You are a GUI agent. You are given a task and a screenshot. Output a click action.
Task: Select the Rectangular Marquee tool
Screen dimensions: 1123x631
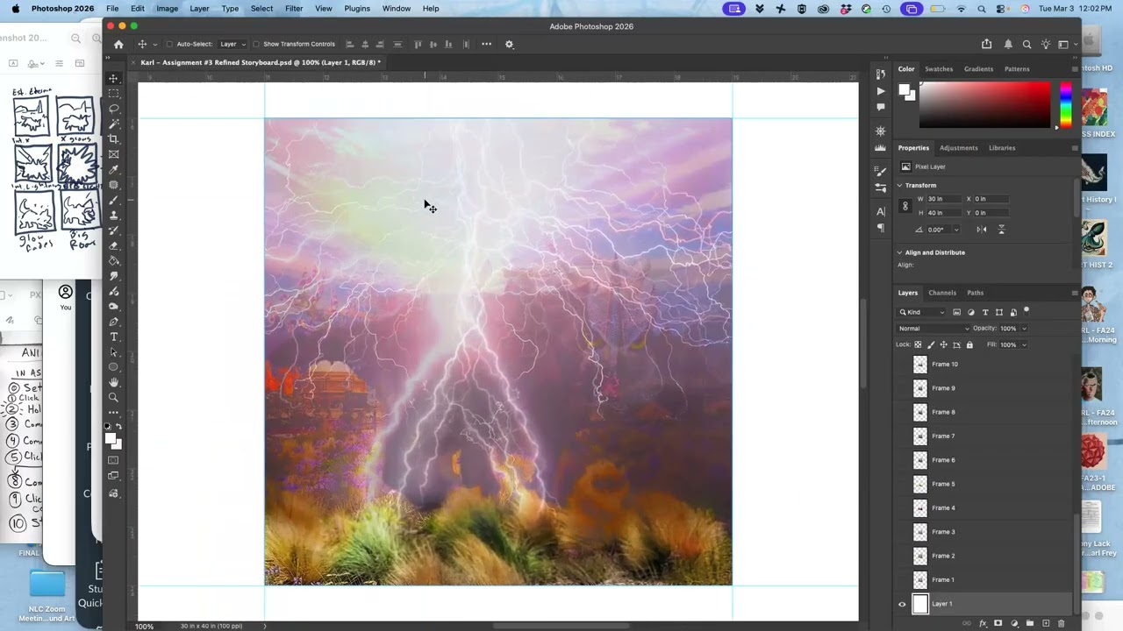(114, 94)
